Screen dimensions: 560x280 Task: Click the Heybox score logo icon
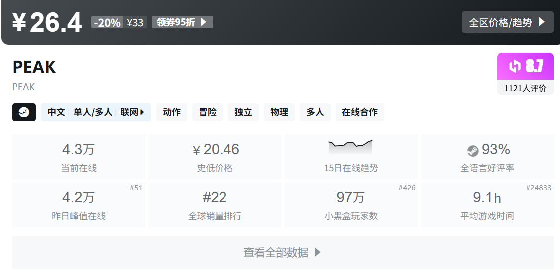(x=515, y=66)
